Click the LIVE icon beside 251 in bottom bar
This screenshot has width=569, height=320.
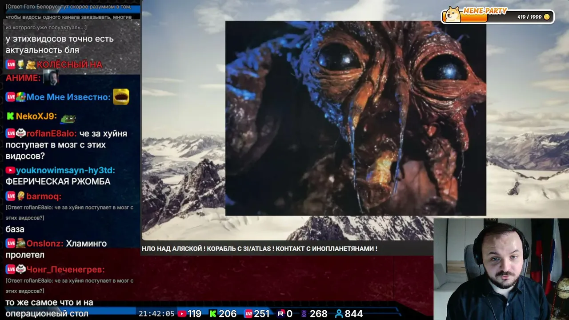[x=248, y=314]
